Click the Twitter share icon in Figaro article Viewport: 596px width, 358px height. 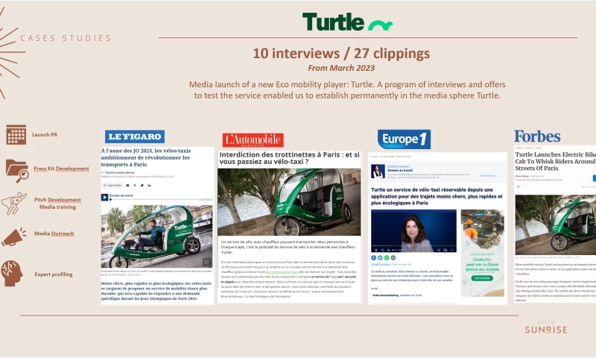[x=142, y=185]
